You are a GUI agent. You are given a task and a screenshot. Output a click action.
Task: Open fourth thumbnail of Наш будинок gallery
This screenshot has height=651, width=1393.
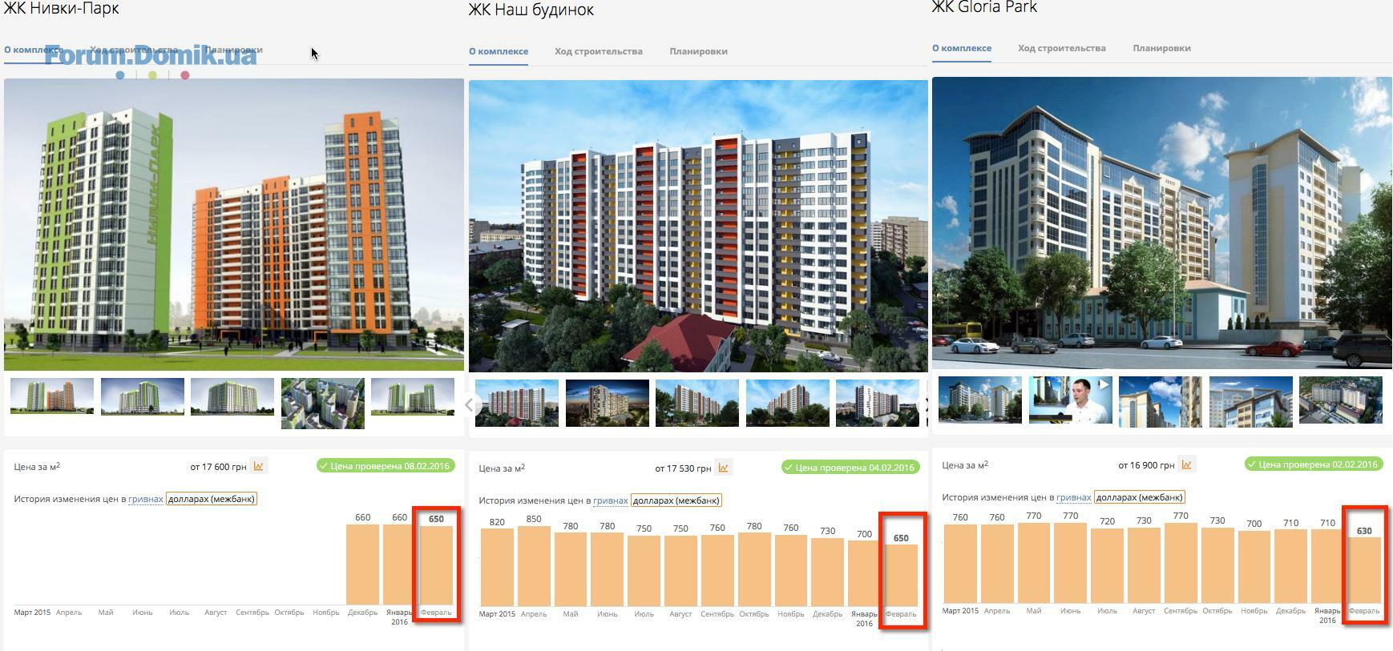tap(788, 403)
